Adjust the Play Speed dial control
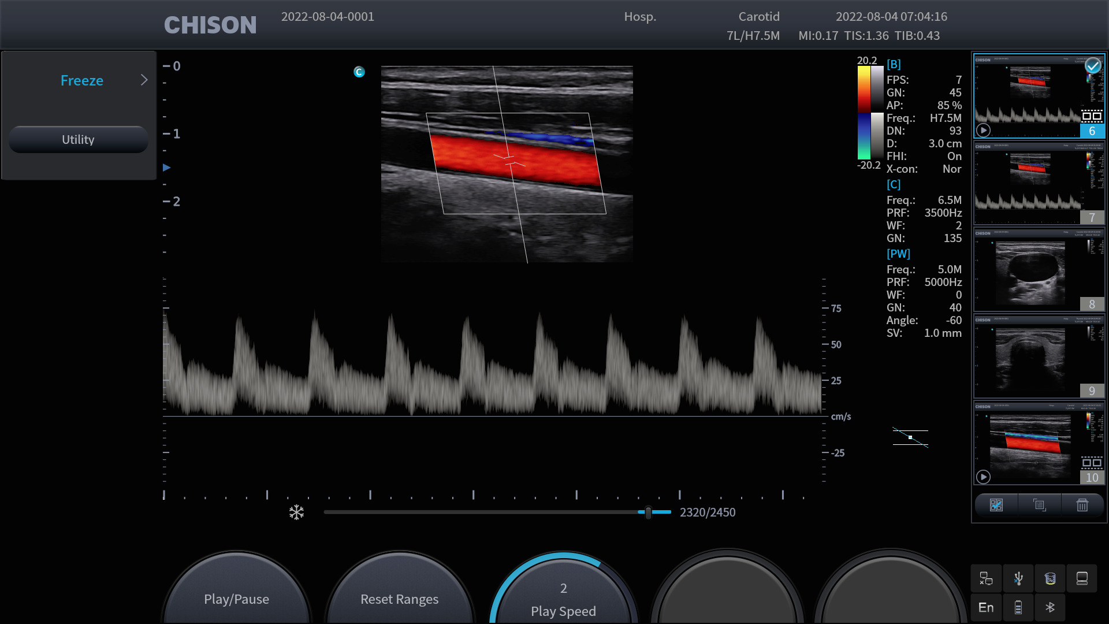 (563, 589)
